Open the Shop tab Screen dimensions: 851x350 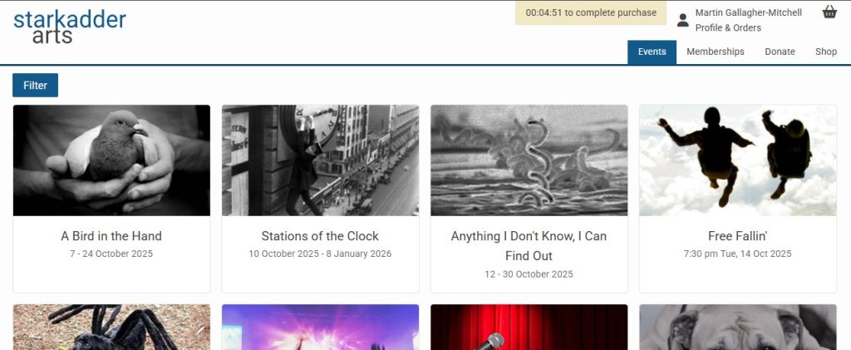point(826,52)
